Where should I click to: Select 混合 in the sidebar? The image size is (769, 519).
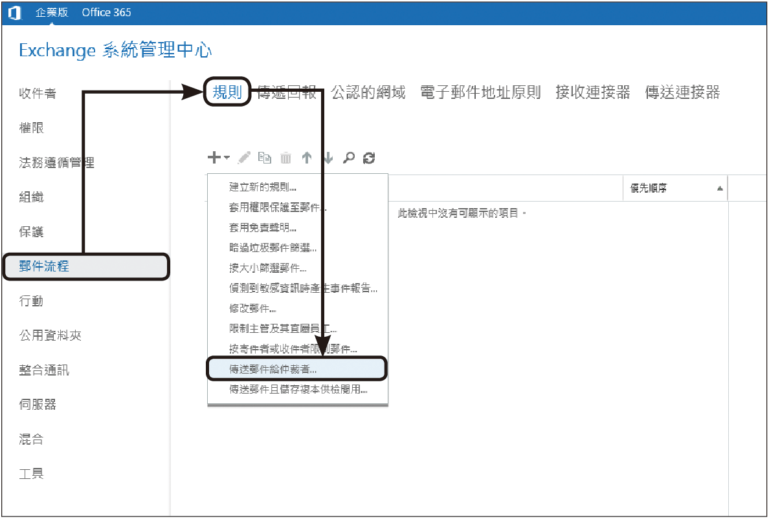[31, 440]
